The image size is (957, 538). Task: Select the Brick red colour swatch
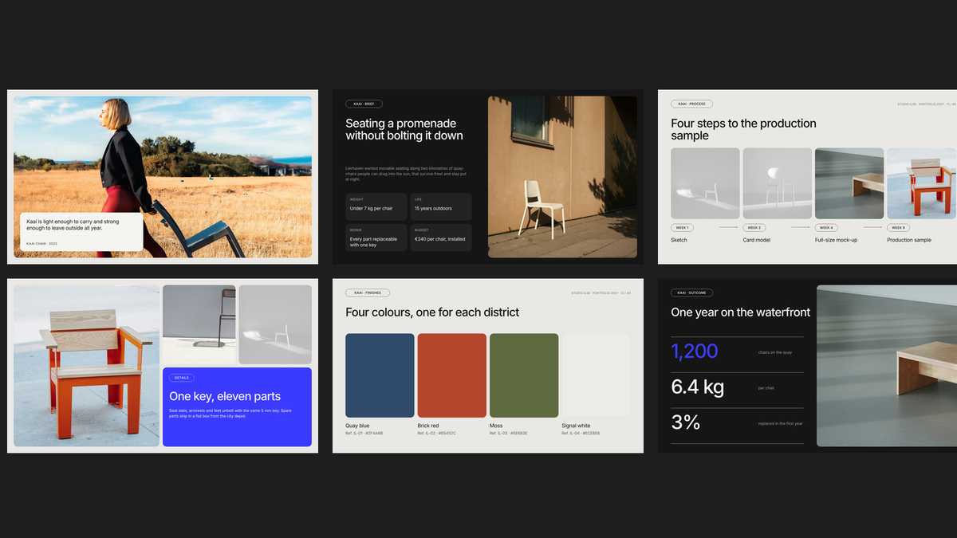pos(451,375)
